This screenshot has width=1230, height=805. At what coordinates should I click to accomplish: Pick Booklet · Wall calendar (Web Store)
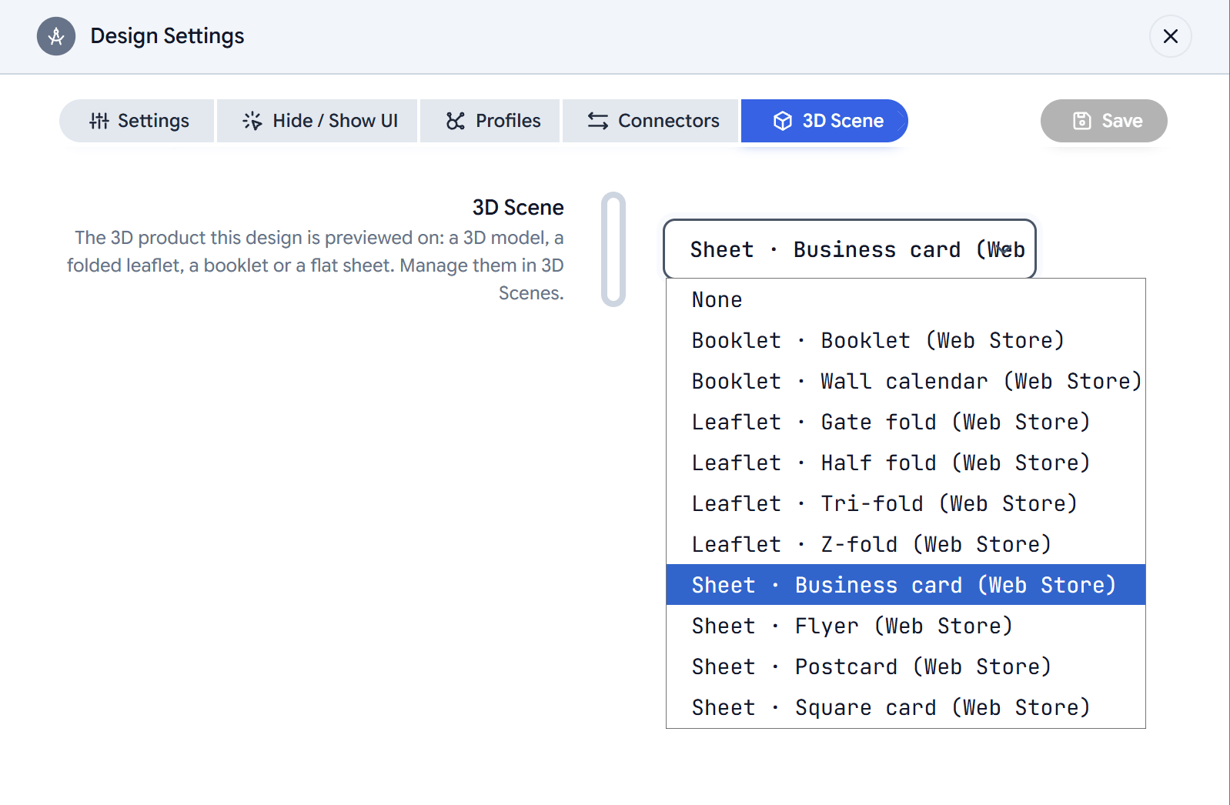pyautogui.click(x=906, y=381)
